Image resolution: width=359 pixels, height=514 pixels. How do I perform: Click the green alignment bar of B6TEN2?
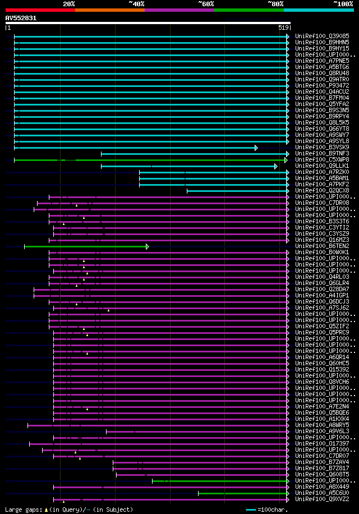tap(86, 246)
